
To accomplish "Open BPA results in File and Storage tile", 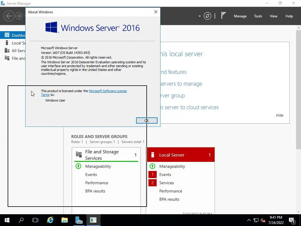I will coord(95,191).
